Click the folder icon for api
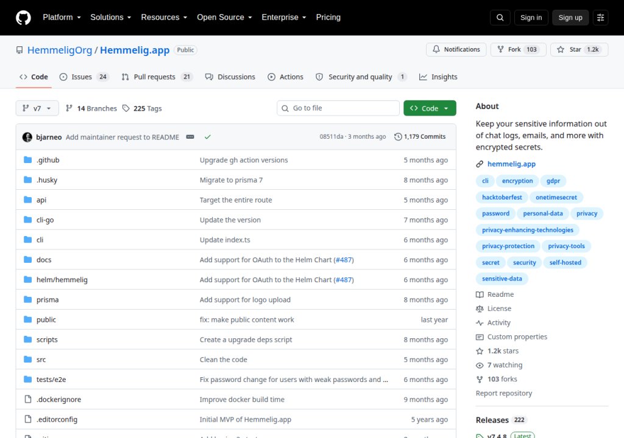This screenshot has width=624, height=438. coord(27,200)
